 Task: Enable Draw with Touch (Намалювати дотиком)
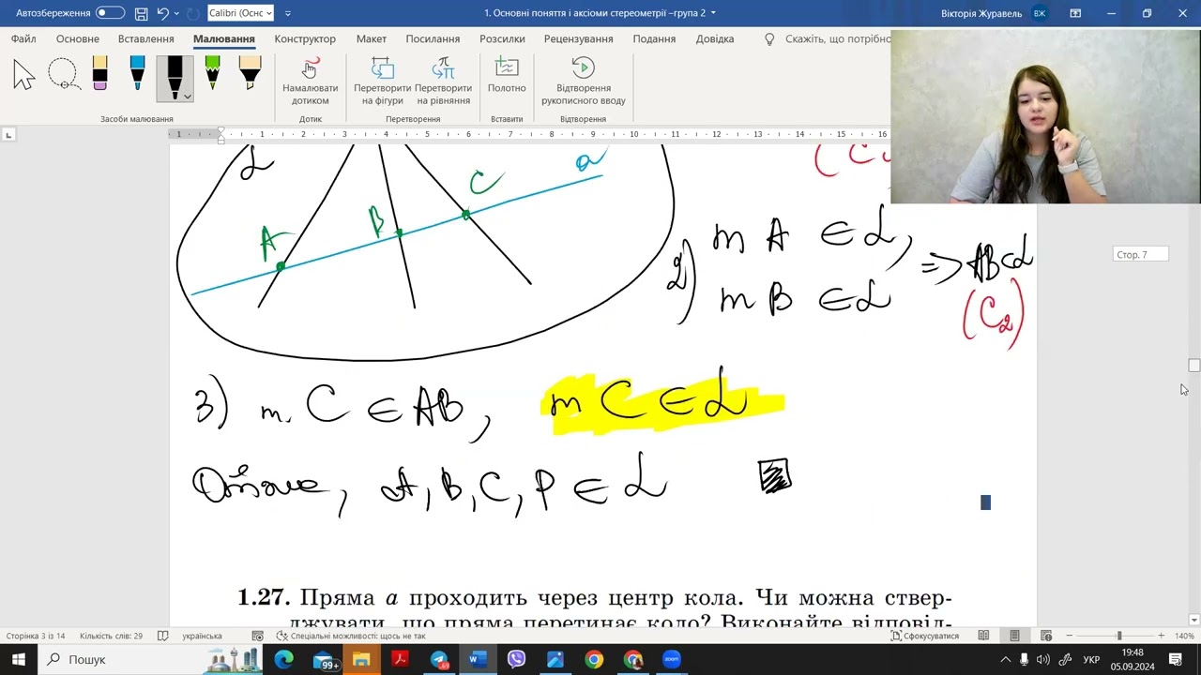click(310, 82)
